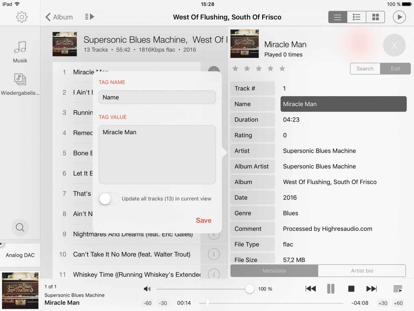The image size is (414, 311).
Task: Switch to the Artist bio tab
Action: pos(362,271)
